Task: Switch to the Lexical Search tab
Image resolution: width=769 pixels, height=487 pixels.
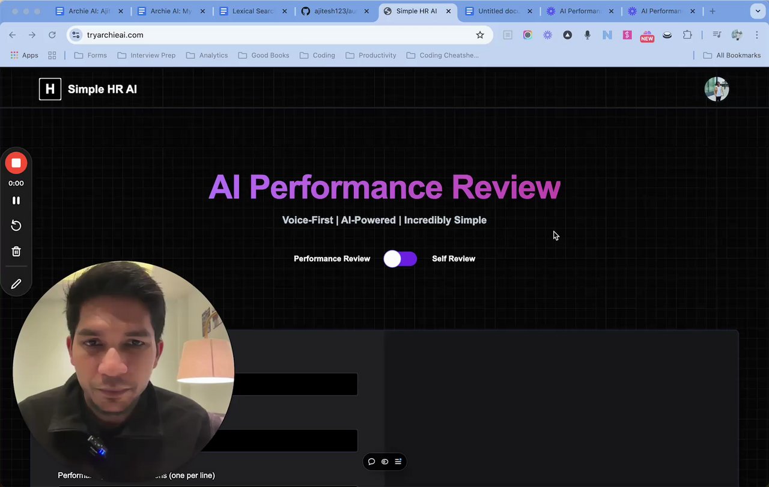Action: (x=252, y=11)
